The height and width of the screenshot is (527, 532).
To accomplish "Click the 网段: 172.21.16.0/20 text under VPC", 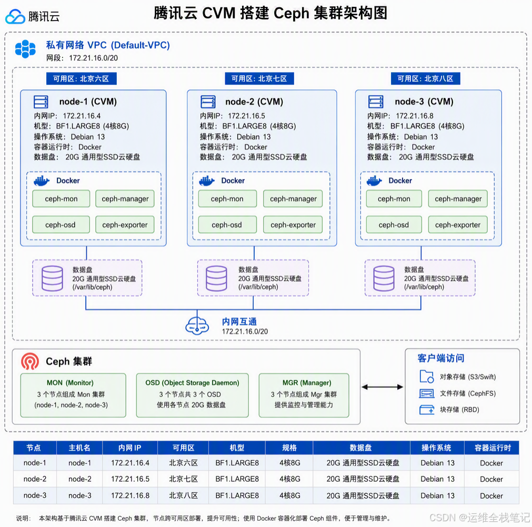I will pos(82,58).
